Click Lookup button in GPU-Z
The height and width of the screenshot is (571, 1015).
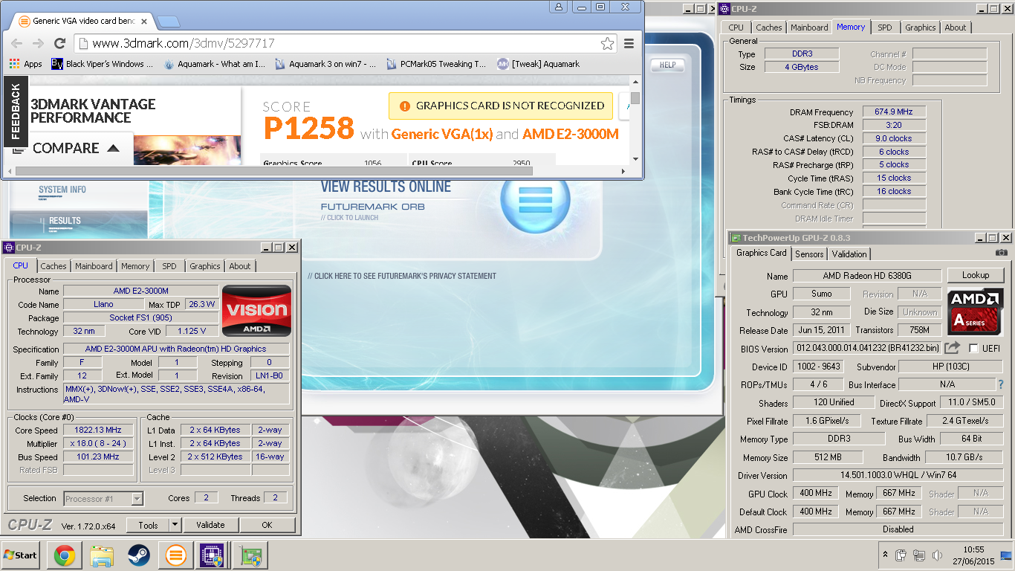tap(976, 275)
